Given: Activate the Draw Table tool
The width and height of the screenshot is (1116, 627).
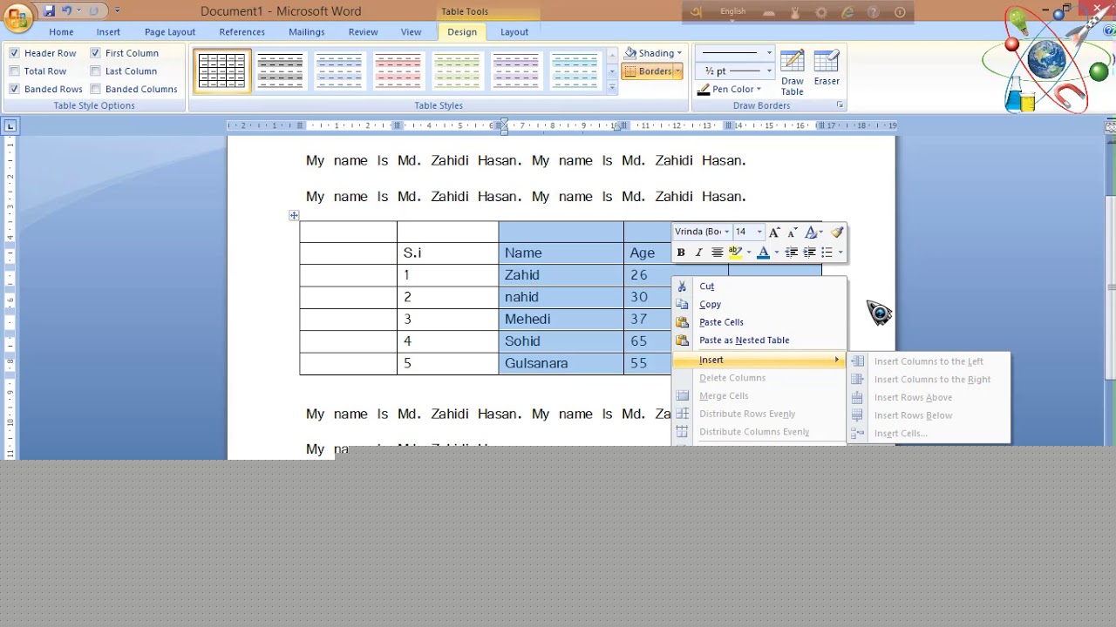Looking at the screenshot, I should (793, 72).
